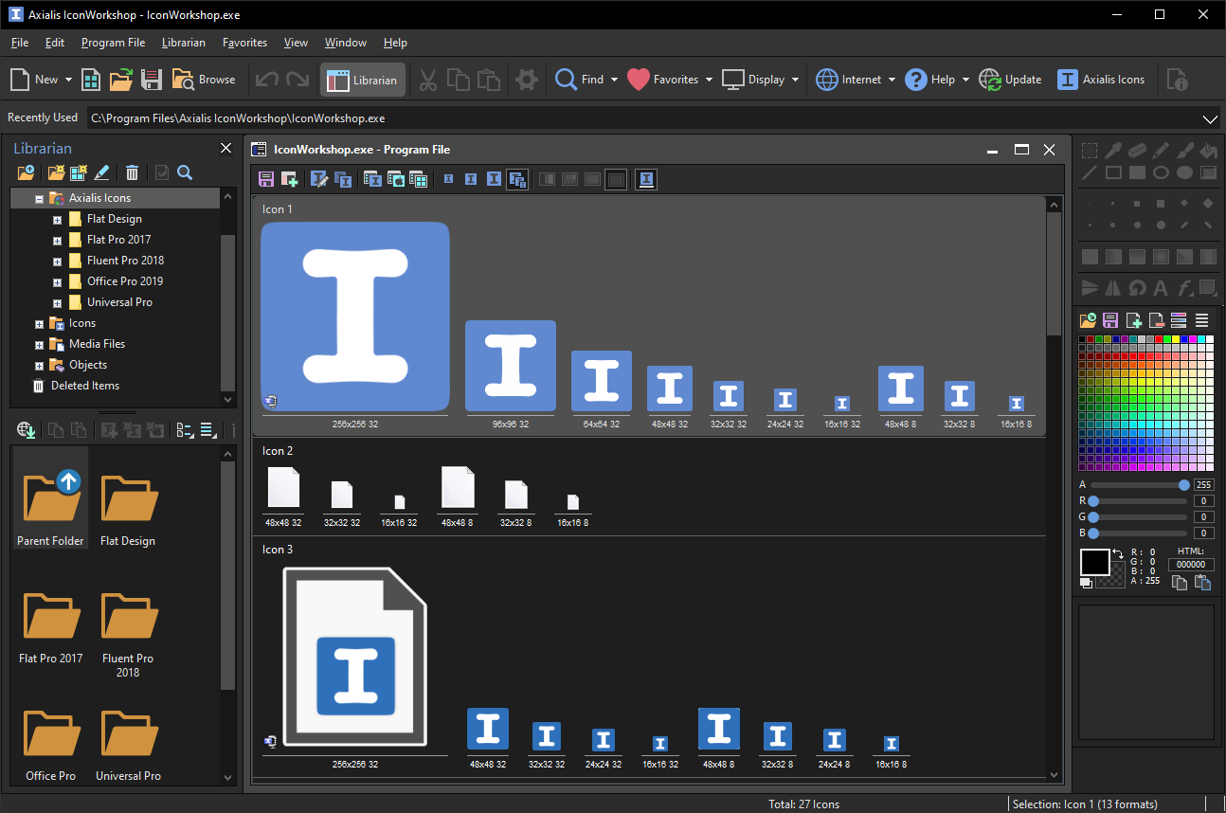Toggle the all-formats display mode button
Viewport: 1226px width, 813px height.
click(517, 179)
